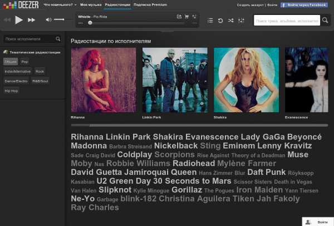Click the sidebar artist search magnifier

pos(58,39)
